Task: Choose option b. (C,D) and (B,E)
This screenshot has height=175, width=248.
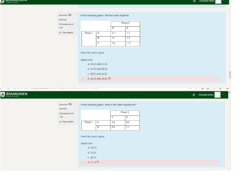Action: (x=82, y=69)
